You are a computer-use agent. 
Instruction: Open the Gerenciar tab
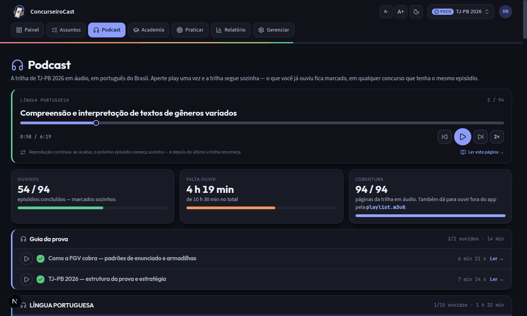coord(274,30)
